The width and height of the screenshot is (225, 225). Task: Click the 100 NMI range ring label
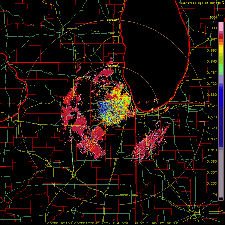click(112, 20)
